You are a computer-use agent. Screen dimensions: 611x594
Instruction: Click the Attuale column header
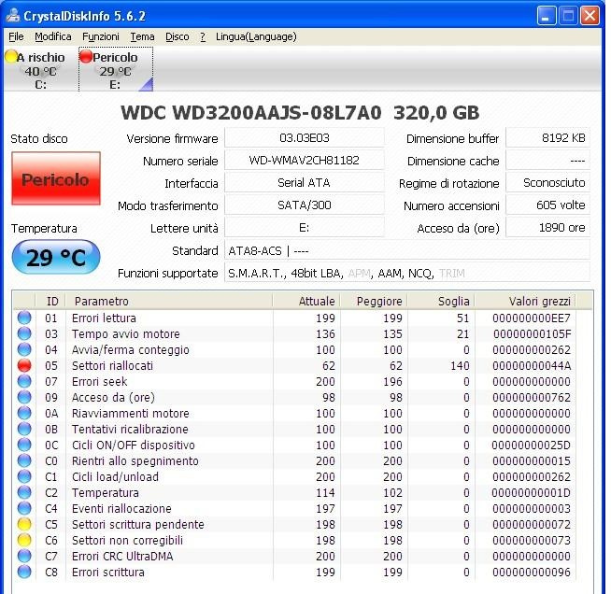click(305, 301)
